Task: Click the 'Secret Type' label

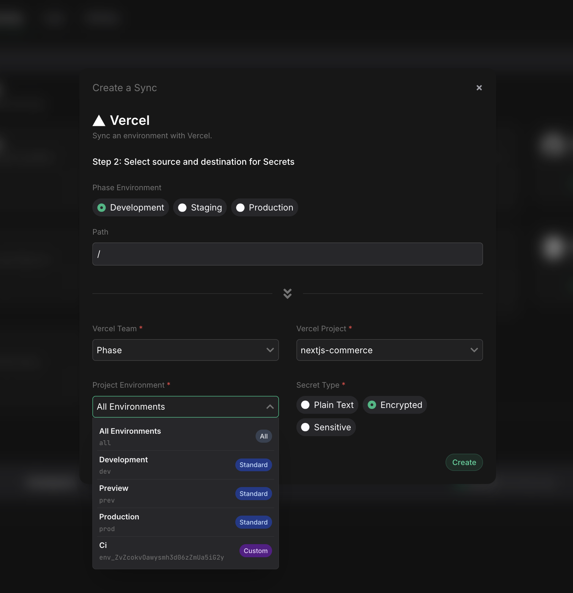Action: [x=318, y=385]
